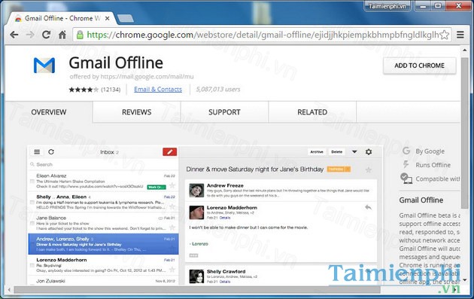Image resolution: width=474 pixels, height=299 pixels.
Task: Click the green label on Eileen Alvarez email
Action: point(156,187)
